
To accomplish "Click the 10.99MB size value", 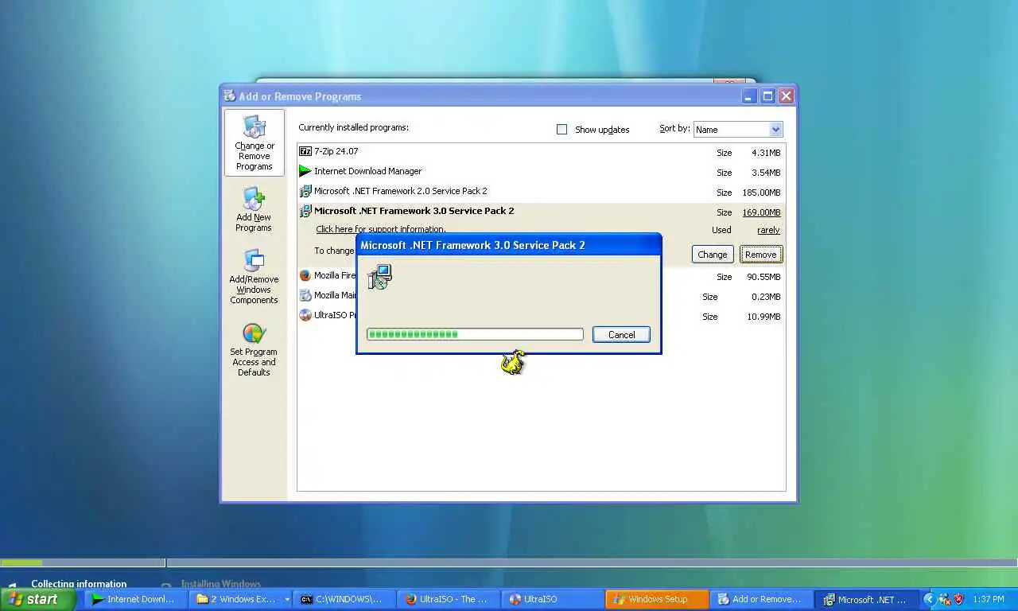I will [763, 317].
